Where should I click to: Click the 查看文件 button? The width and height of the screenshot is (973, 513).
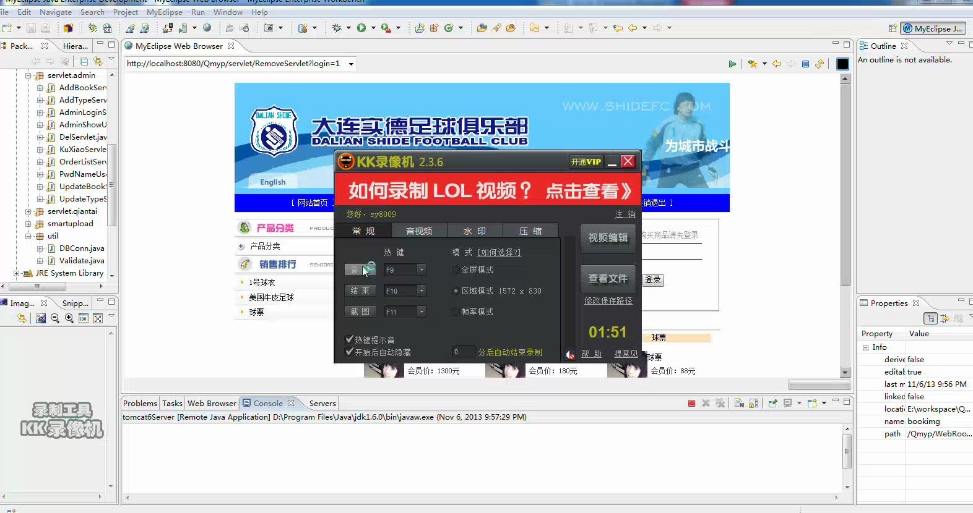click(x=608, y=279)
